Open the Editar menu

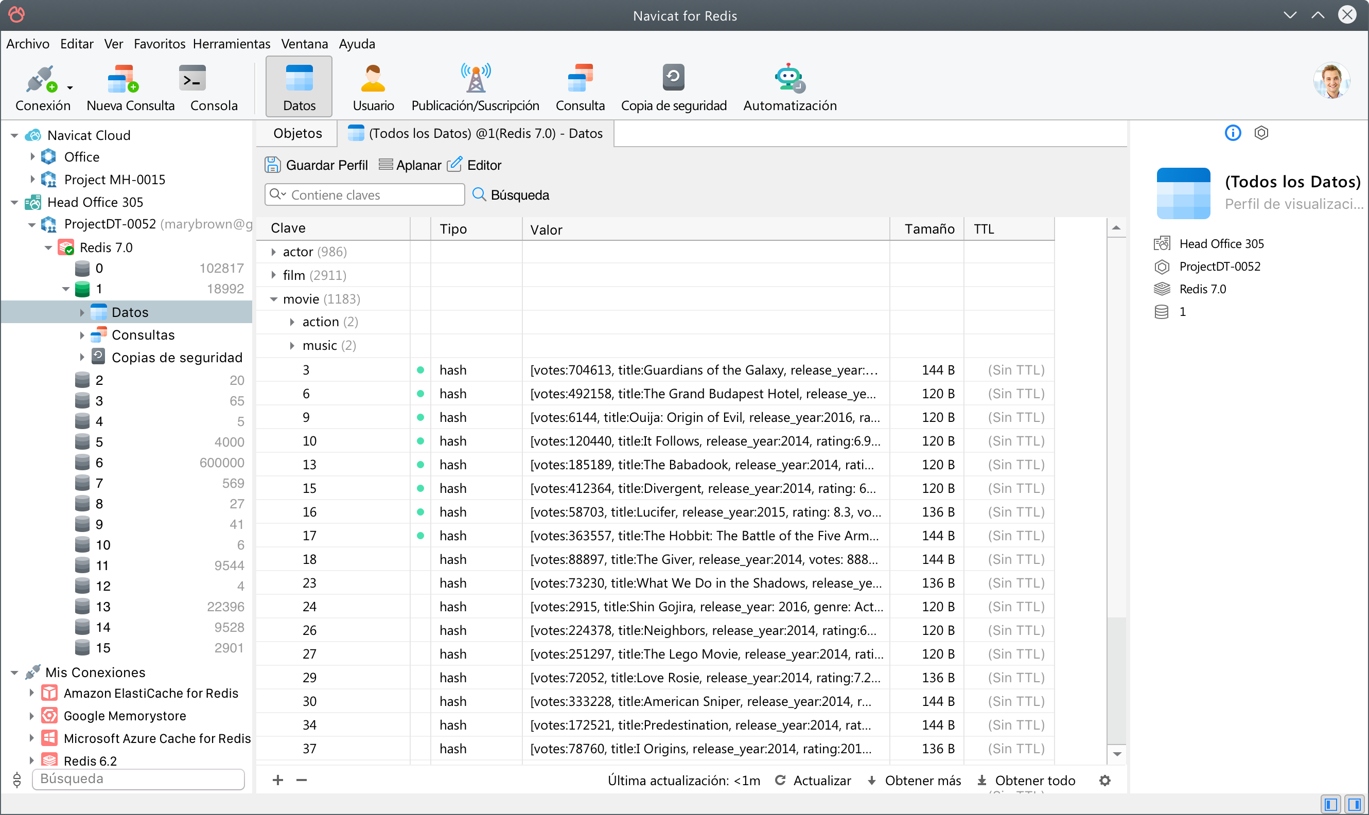tap(77, 43)
